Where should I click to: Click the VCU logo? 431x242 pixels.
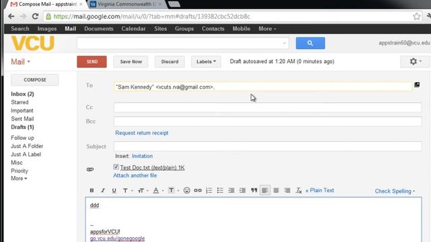click(x=33, y=43)
